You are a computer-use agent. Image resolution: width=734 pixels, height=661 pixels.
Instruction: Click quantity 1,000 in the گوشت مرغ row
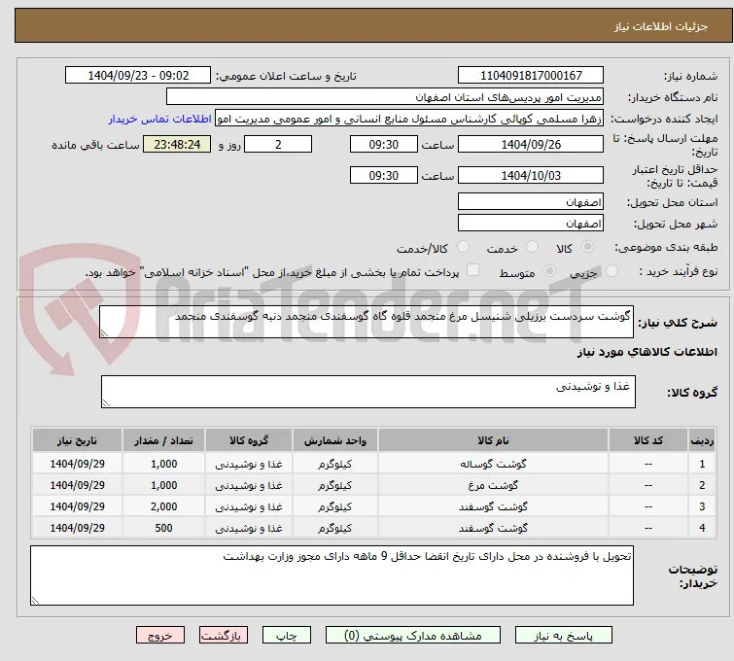pos(164,485)
